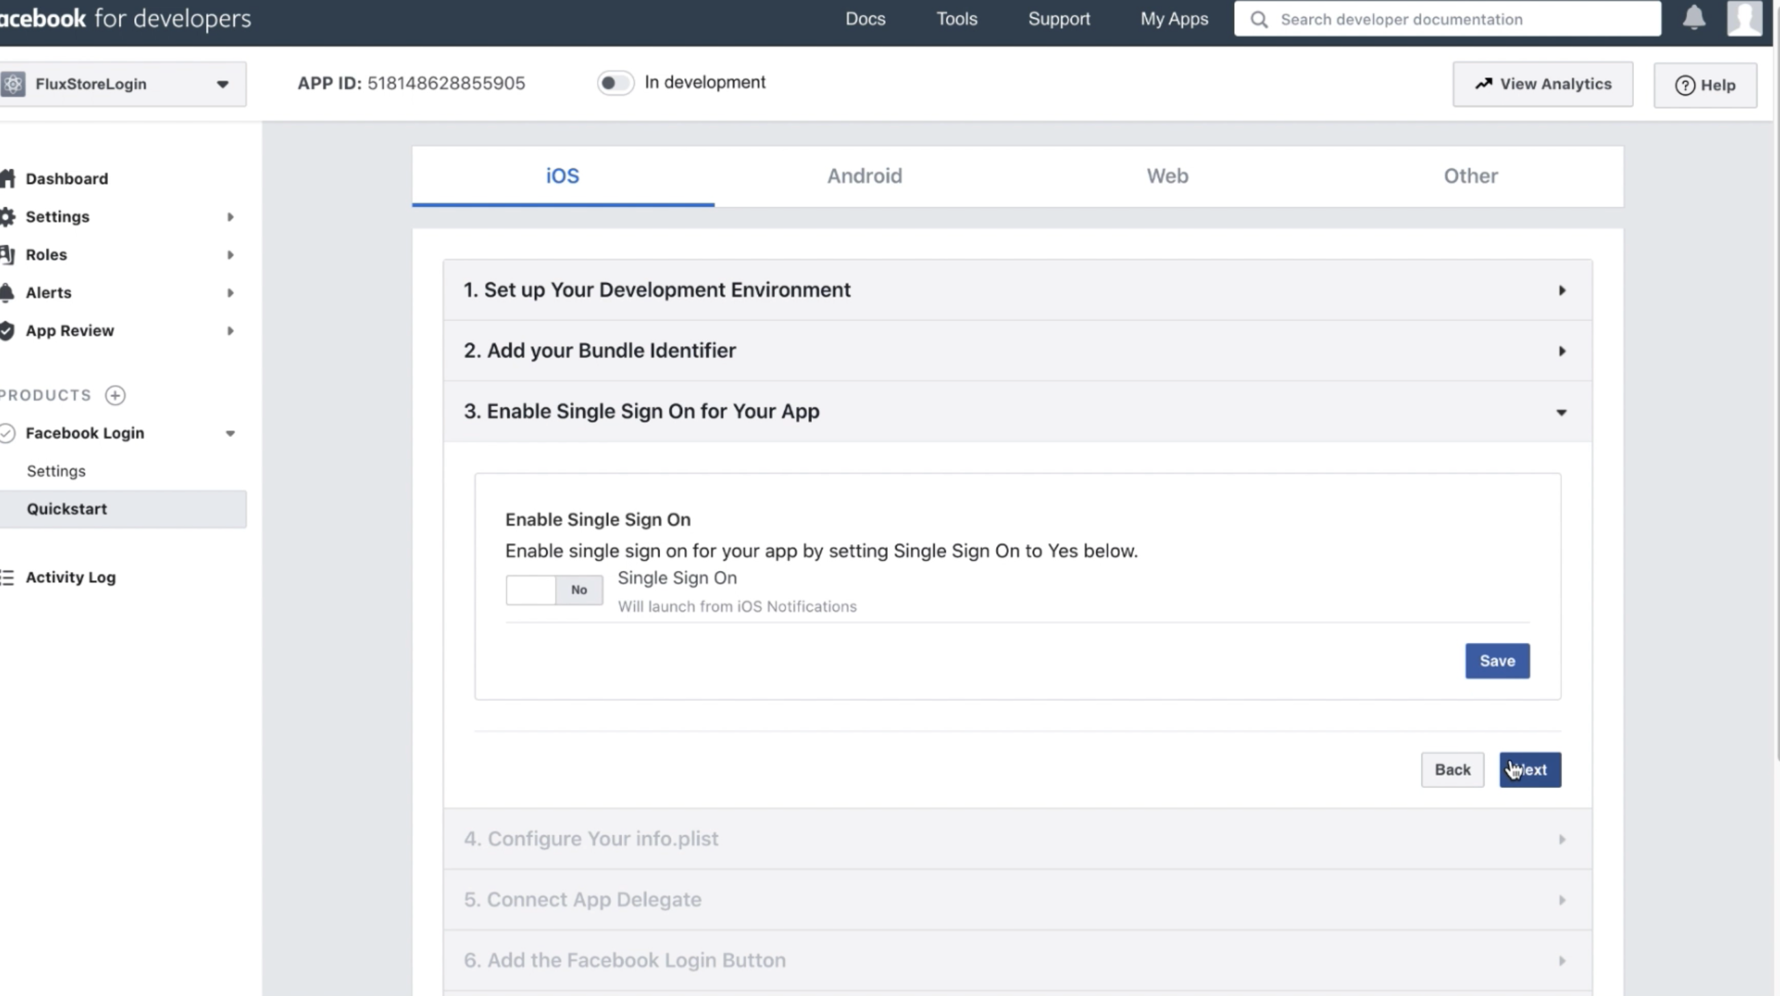Click the Back button

tap(1452, 770)
